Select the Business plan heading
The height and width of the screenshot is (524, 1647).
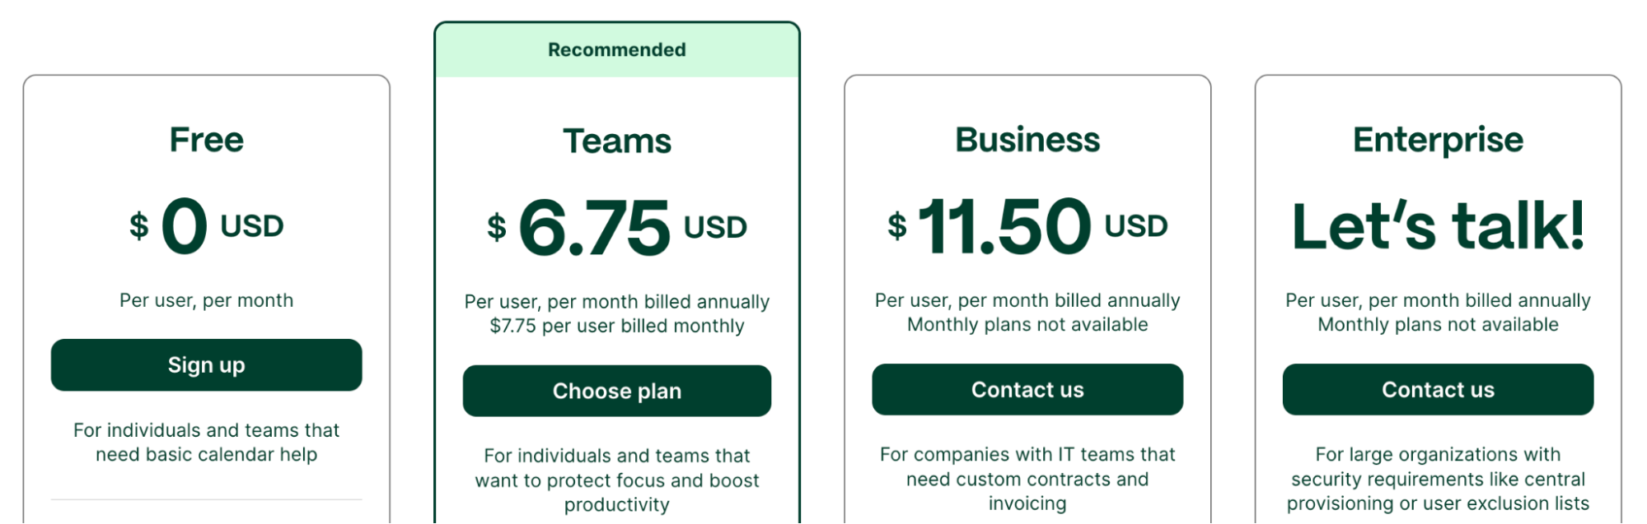click(1027, 140)
